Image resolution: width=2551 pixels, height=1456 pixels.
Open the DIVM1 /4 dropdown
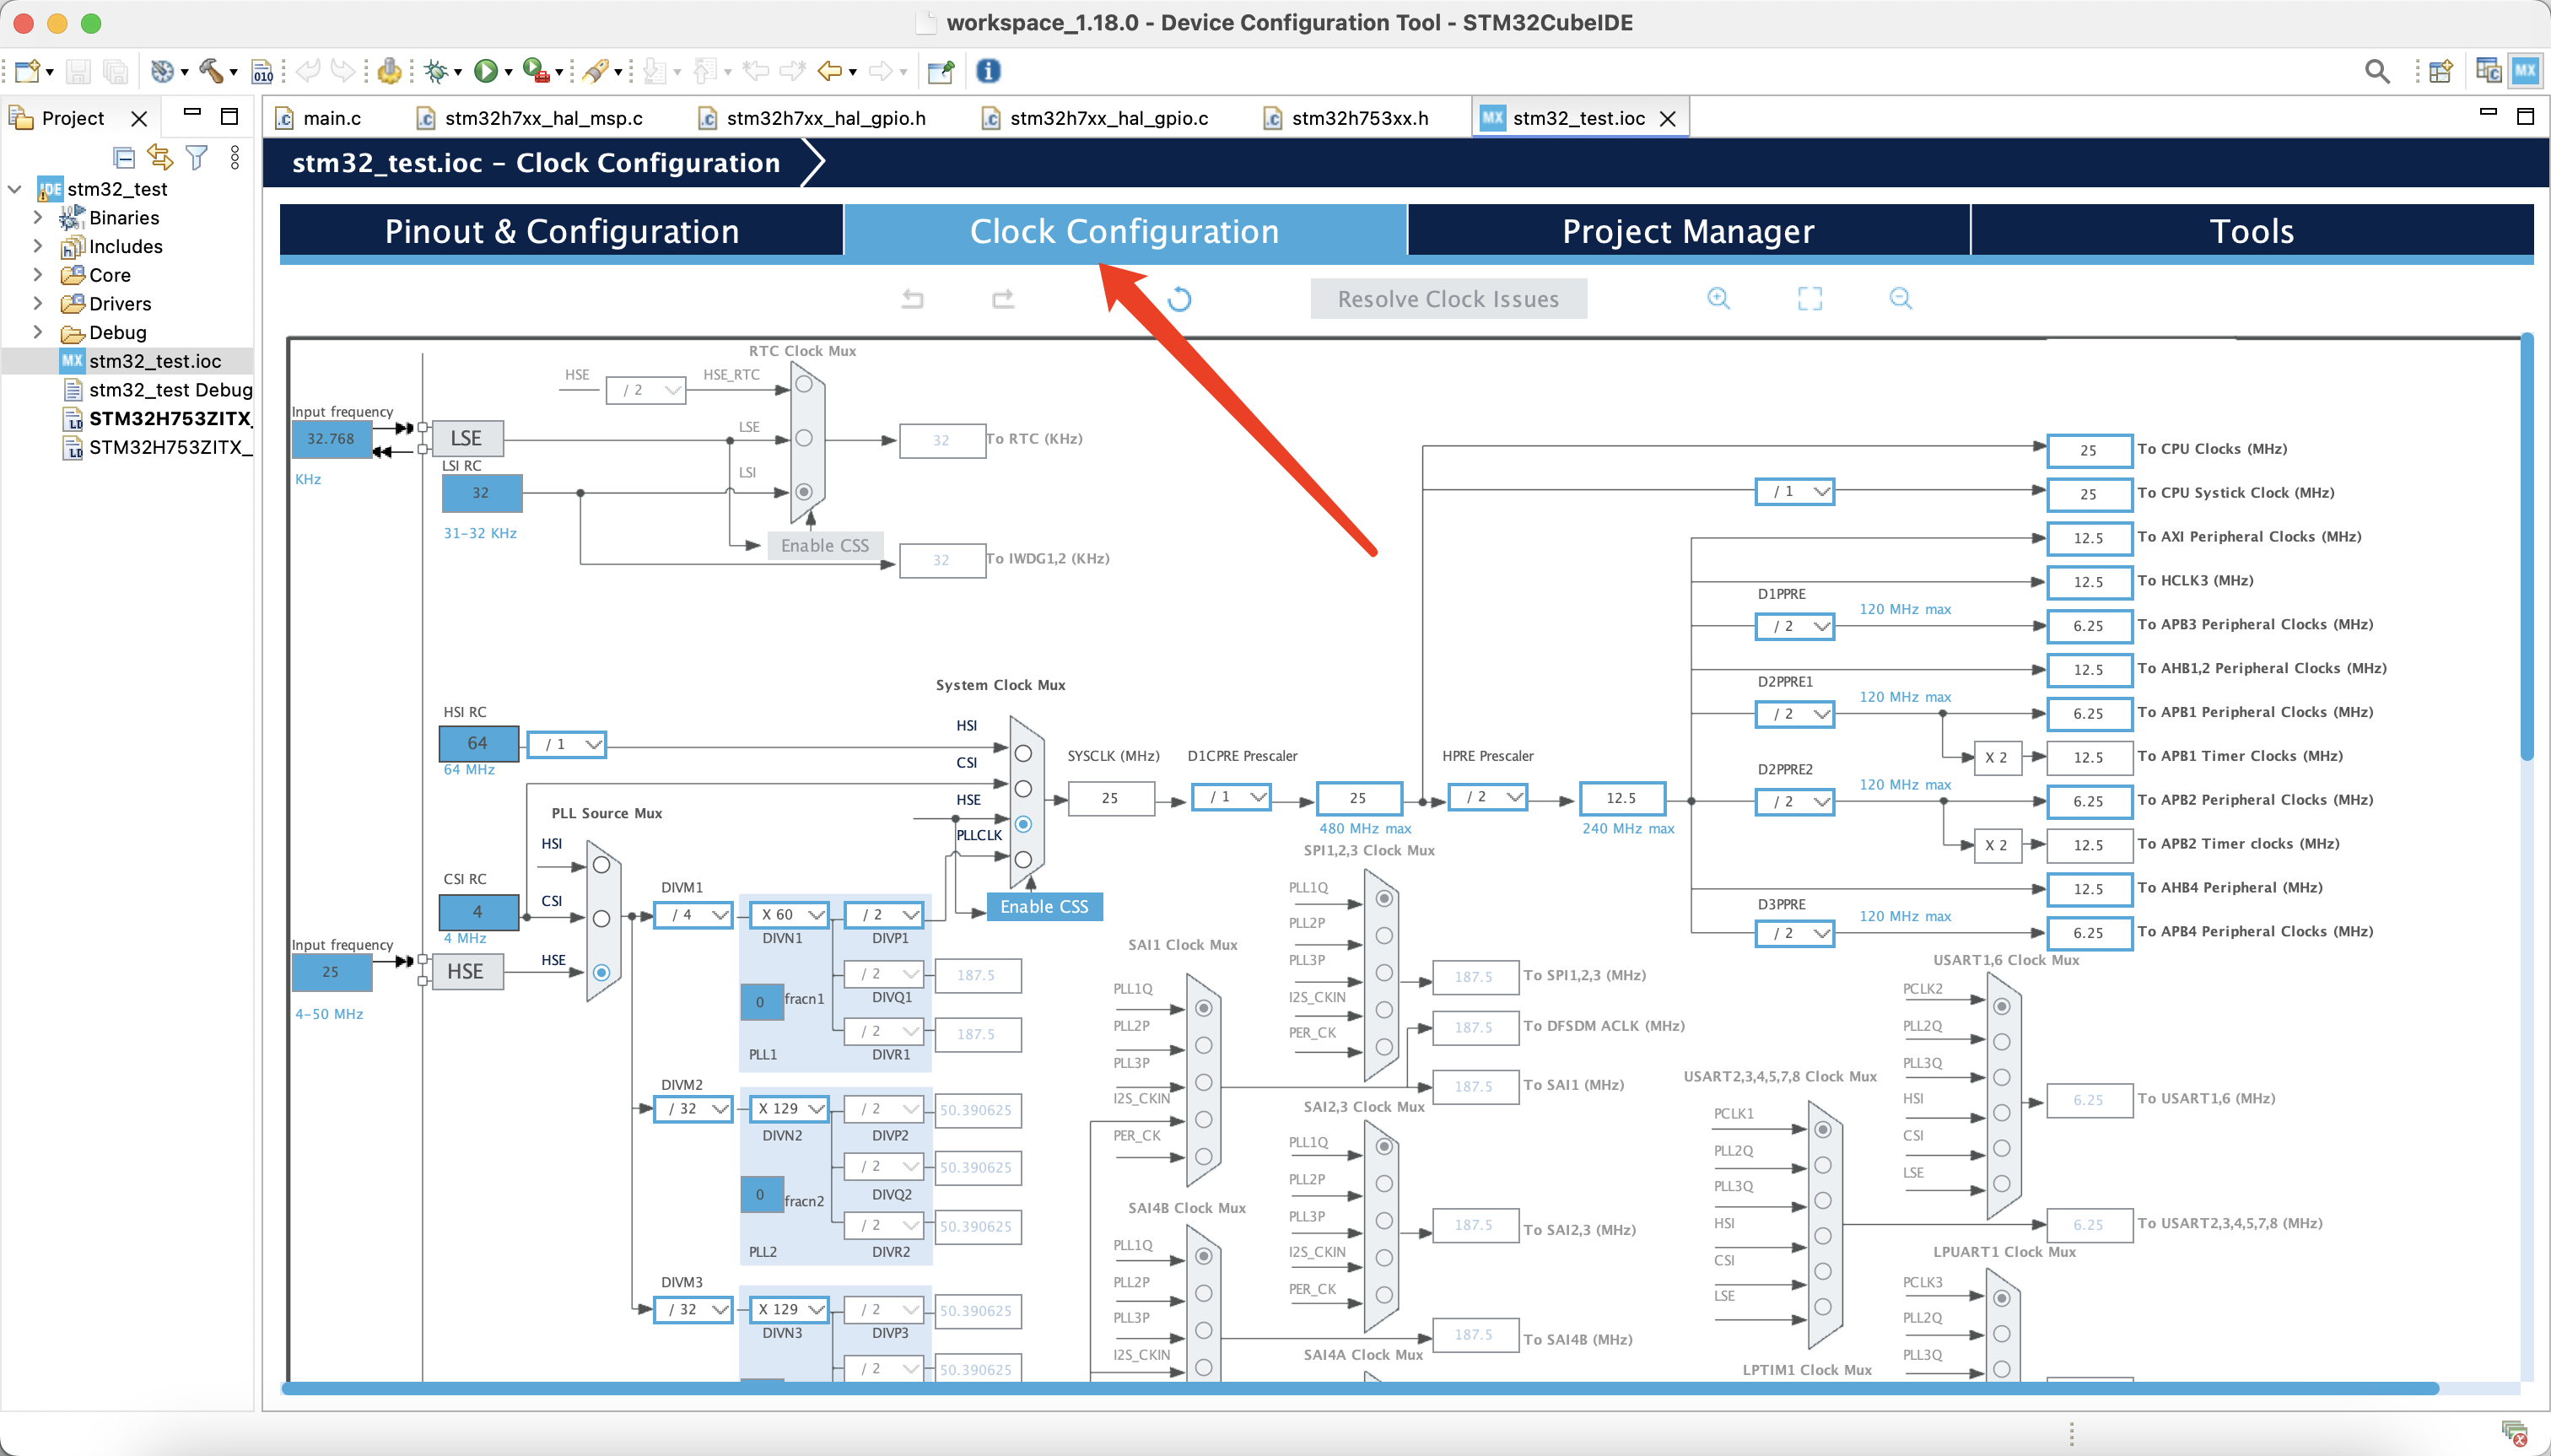click(693, 914)
